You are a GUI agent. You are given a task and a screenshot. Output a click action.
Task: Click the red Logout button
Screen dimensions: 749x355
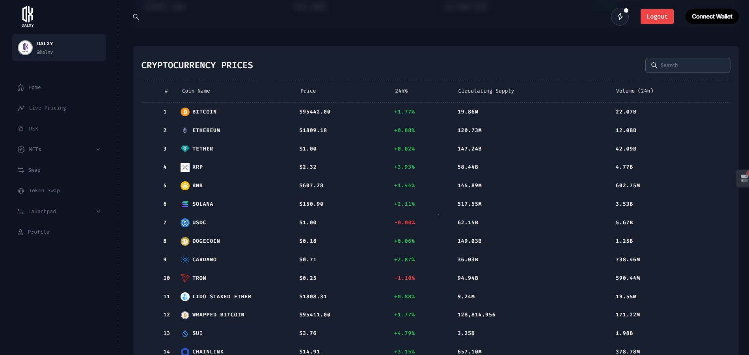click(x=657, y=17)
